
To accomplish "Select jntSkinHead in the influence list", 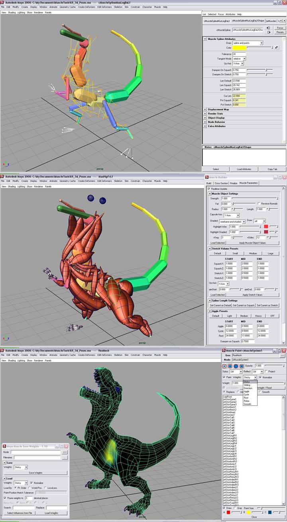I will point(229,412).
